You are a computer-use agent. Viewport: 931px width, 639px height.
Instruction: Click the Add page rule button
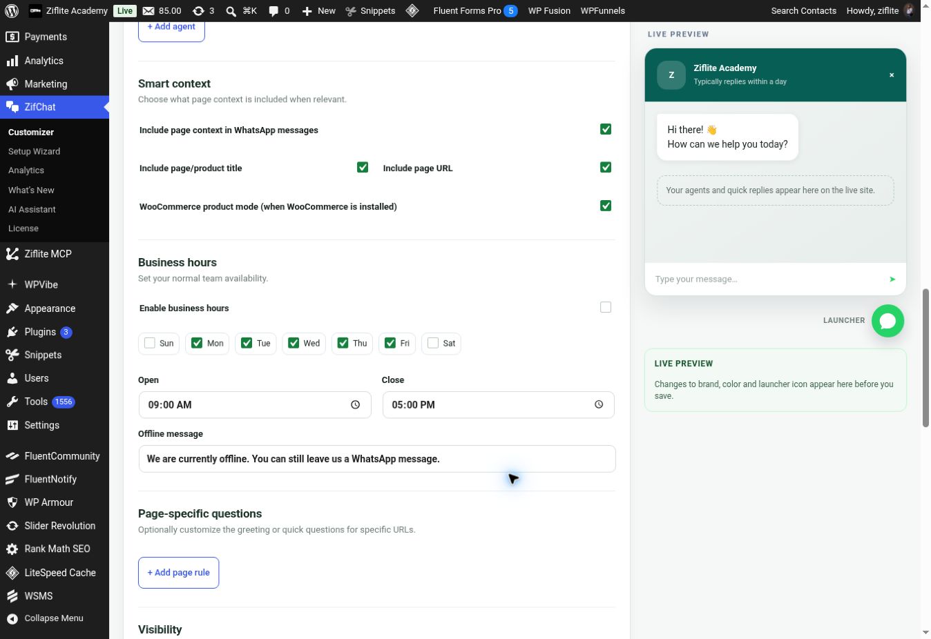178,573
